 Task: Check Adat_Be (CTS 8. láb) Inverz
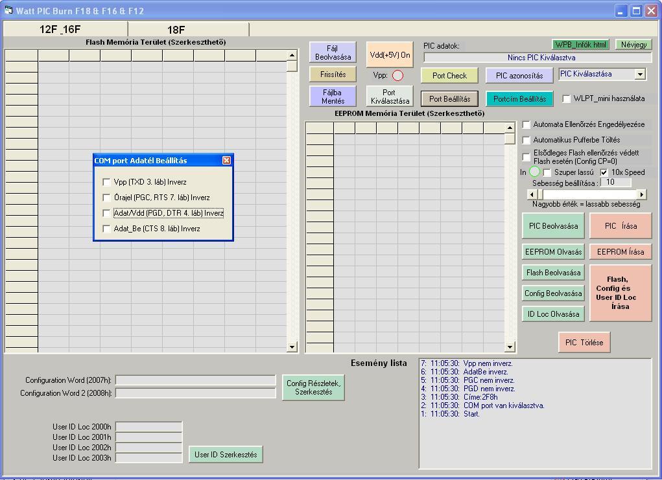[x=106, y=229]
